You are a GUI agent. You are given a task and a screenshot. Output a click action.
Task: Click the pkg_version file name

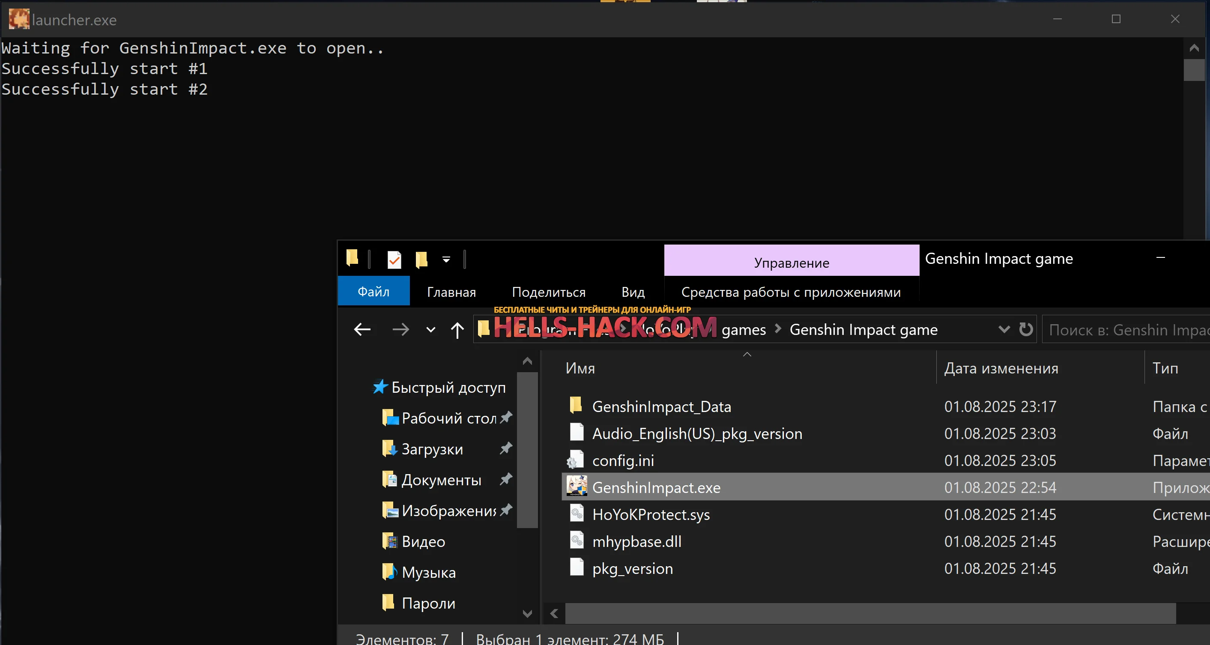click(632, 569)
